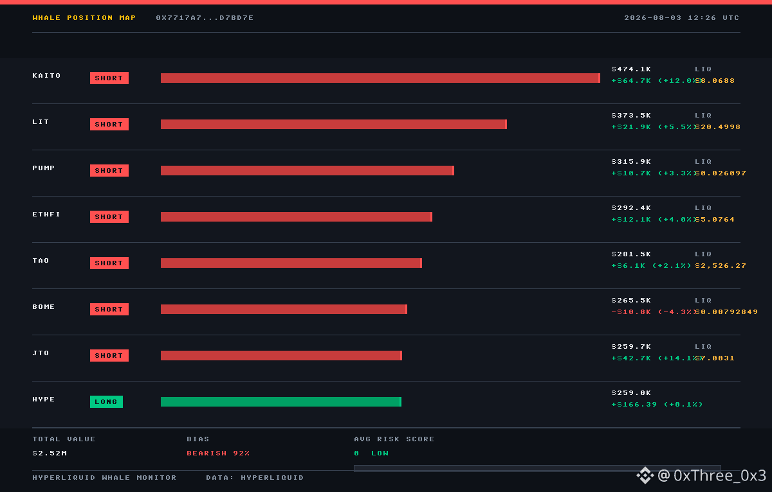This screenshot has height=492, width=772.
Task: Open the TAO ticker label
Action: (41, 261)
